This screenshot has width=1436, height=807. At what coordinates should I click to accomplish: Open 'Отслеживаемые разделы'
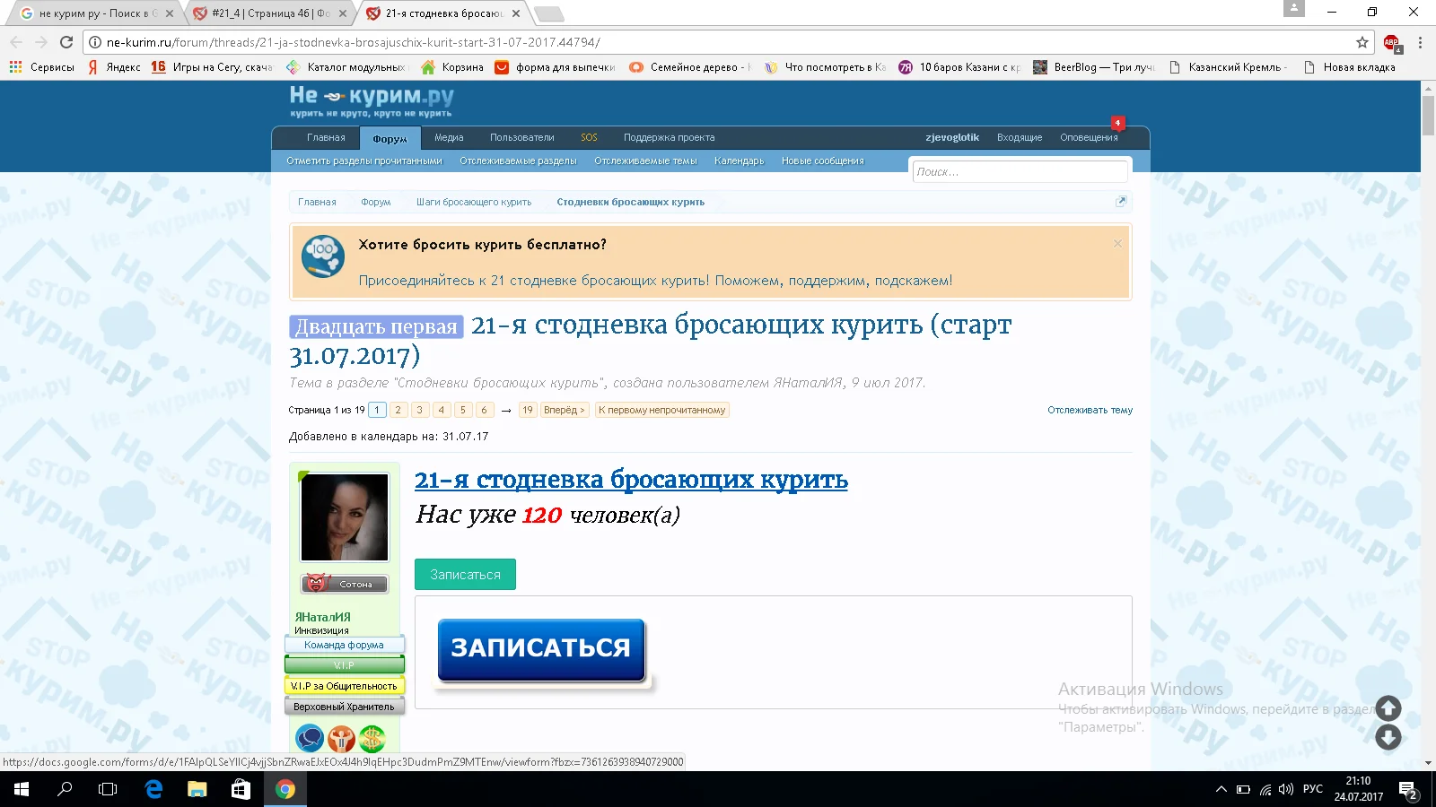(x=518, y=161)
